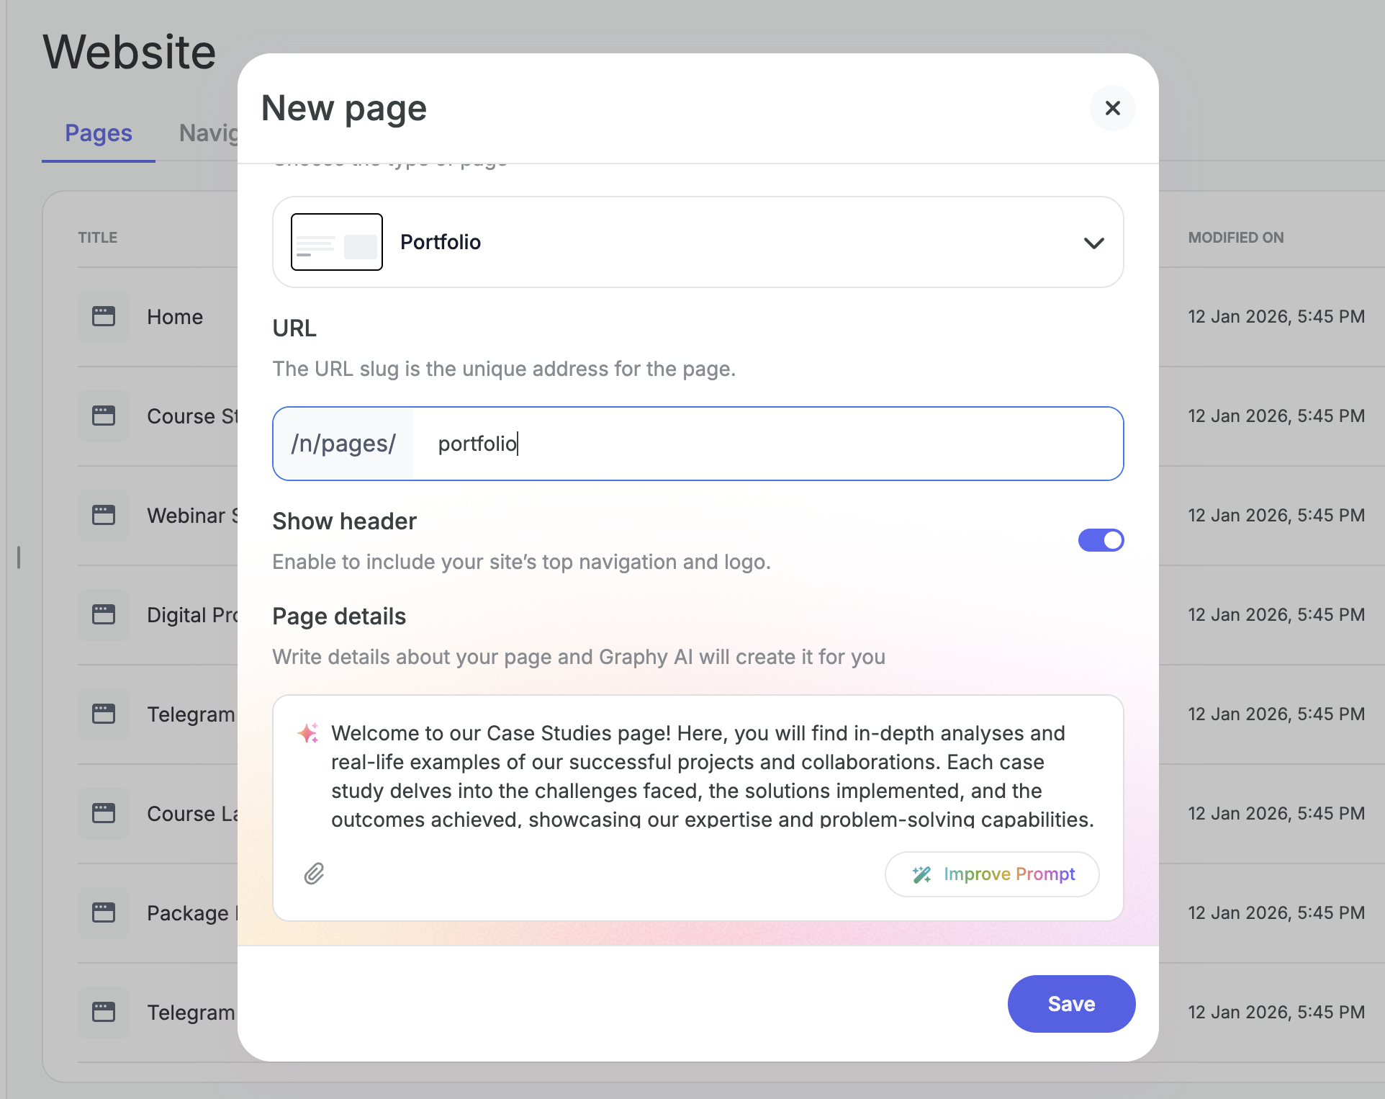Disable the Show header toggle
This screenshot has width=1385, height=1099.
pos(1101,540)
